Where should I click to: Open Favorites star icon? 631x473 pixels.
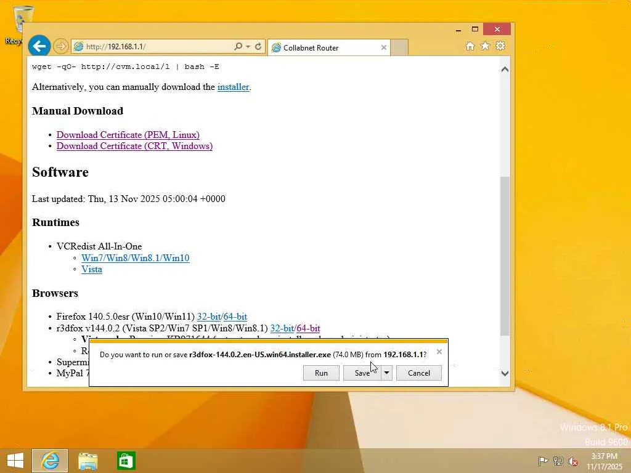[485, 46]
